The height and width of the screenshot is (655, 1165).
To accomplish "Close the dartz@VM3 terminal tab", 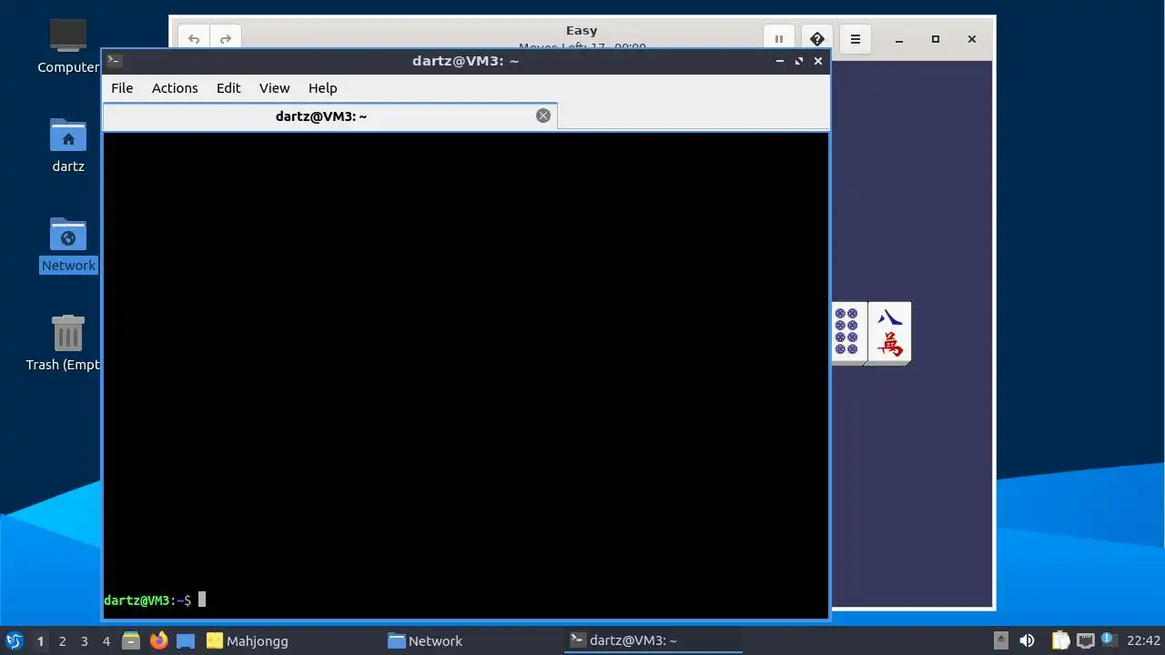I will pos(543,116).
